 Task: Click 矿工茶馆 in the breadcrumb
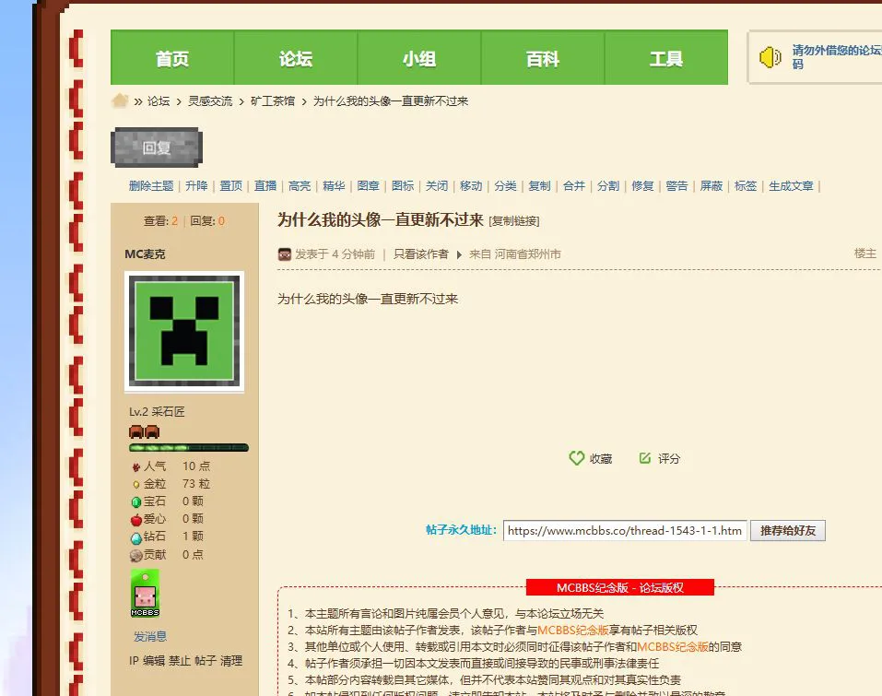272,100
